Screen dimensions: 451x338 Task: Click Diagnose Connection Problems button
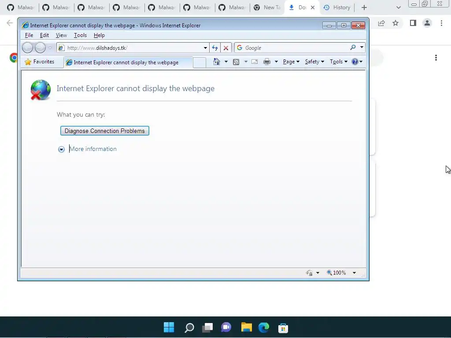pyautogui.click(x=105, y=131)
